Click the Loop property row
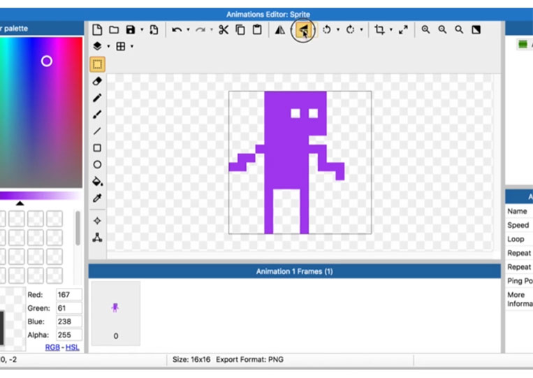The image size is (533, 378). (x=519, y=239)
